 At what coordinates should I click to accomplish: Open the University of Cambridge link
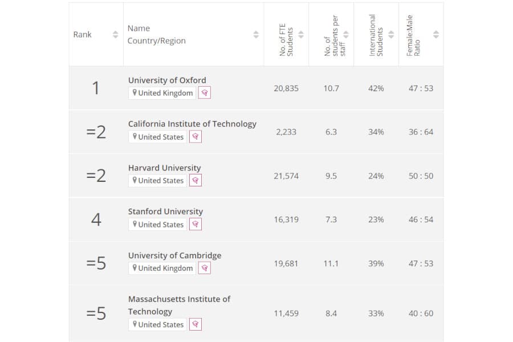[x=175, y=255]
